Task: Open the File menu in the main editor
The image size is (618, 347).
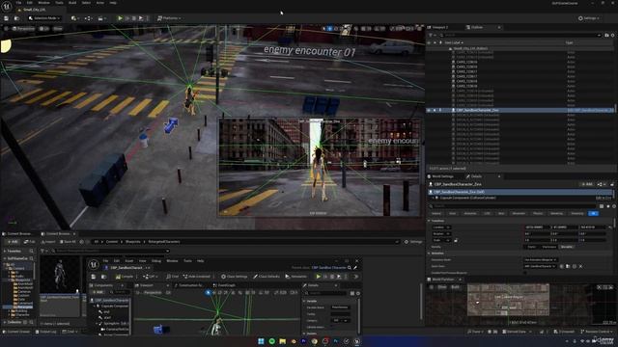Action: coord(18,3)
